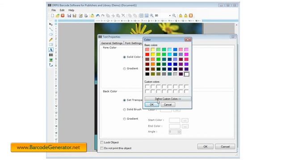Close the Color dialog with red X

[188, 40]
